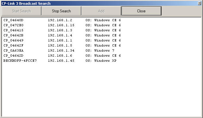Select device CP_046449 in the list
203x118 pixels.
point(14,40)
